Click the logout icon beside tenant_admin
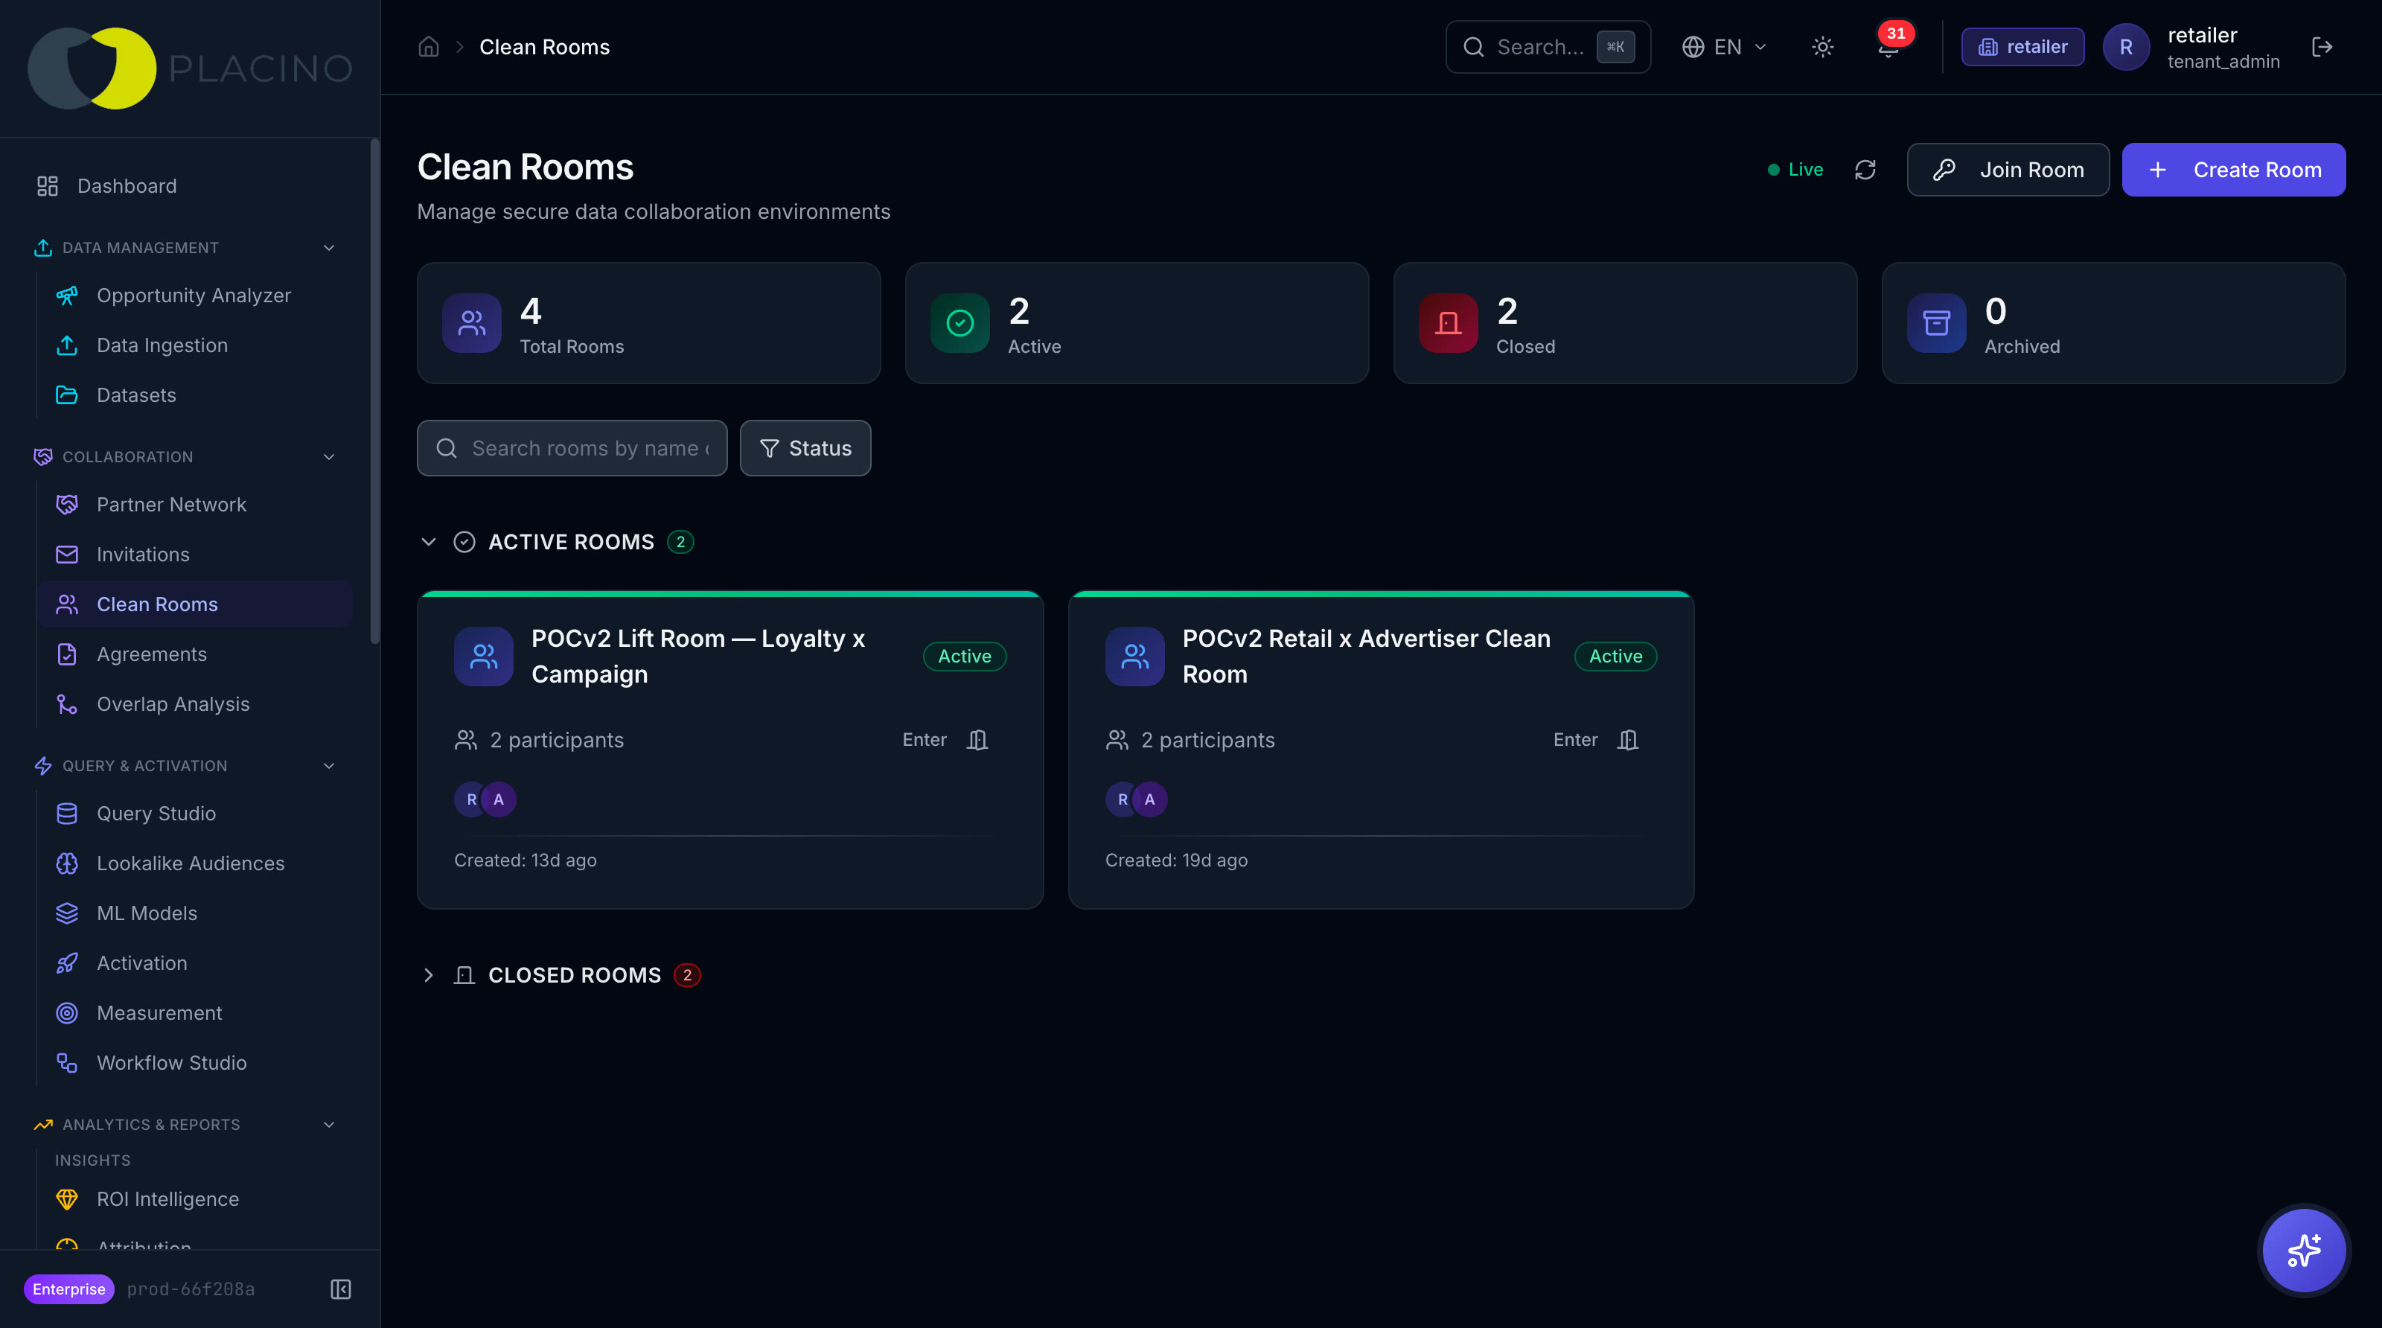 pyautogui.click(x=2322, y=46)
